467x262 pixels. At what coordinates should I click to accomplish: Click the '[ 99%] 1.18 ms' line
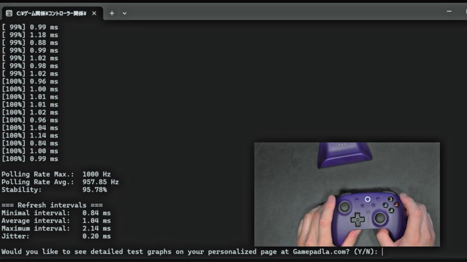coord(30,35)
